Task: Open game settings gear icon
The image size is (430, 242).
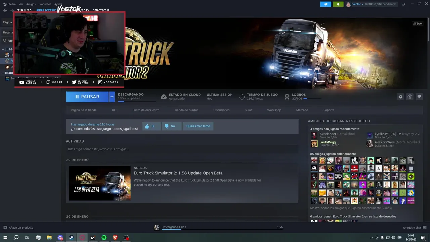Action: pos(400,97)
